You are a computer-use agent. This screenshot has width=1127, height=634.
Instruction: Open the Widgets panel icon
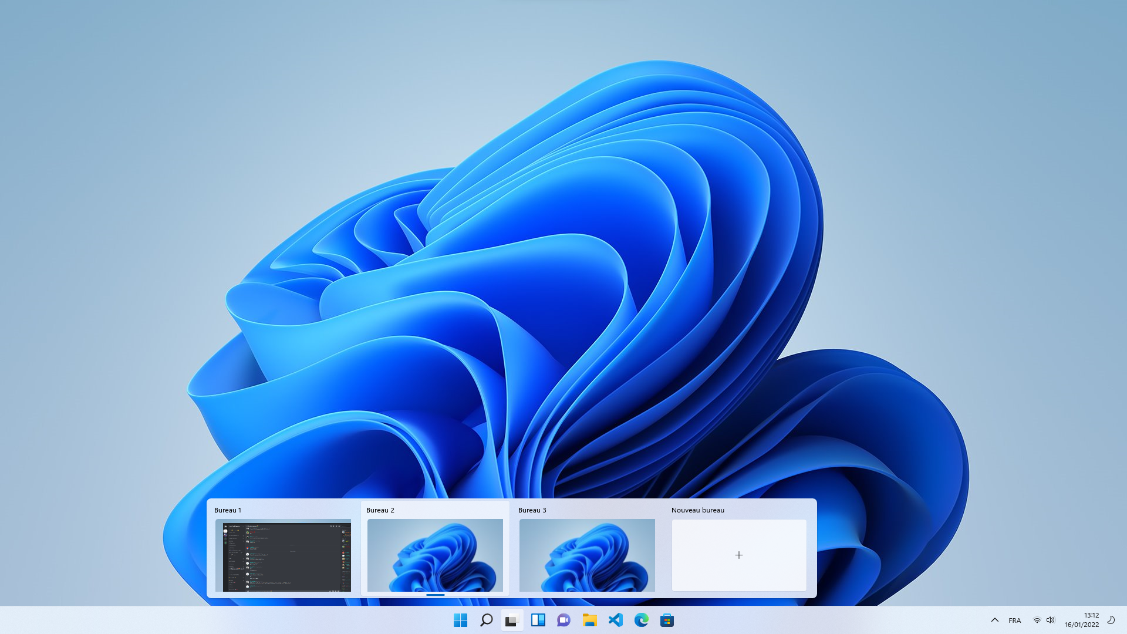click(538, 620)
